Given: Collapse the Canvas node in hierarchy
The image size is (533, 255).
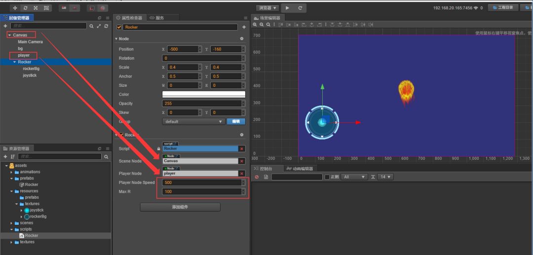Looking at the screenshot, I should click(x=9, y=35).
